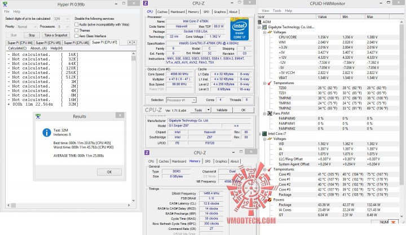Open the Help menu in Hyper PI
406x235 pixels.
(x=17, y=11)
